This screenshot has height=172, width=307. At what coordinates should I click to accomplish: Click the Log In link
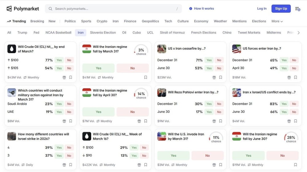coord(262,9)
